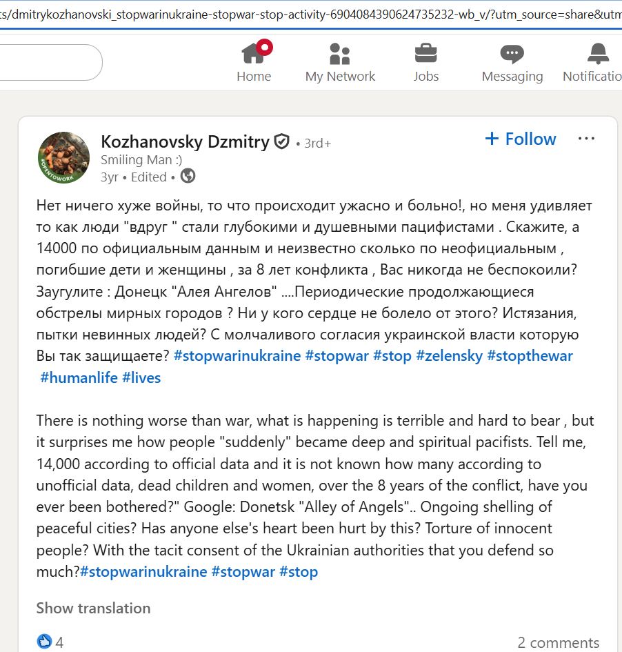
Task: Open the #humanlife hashtag link
Action: click(78, 377)
